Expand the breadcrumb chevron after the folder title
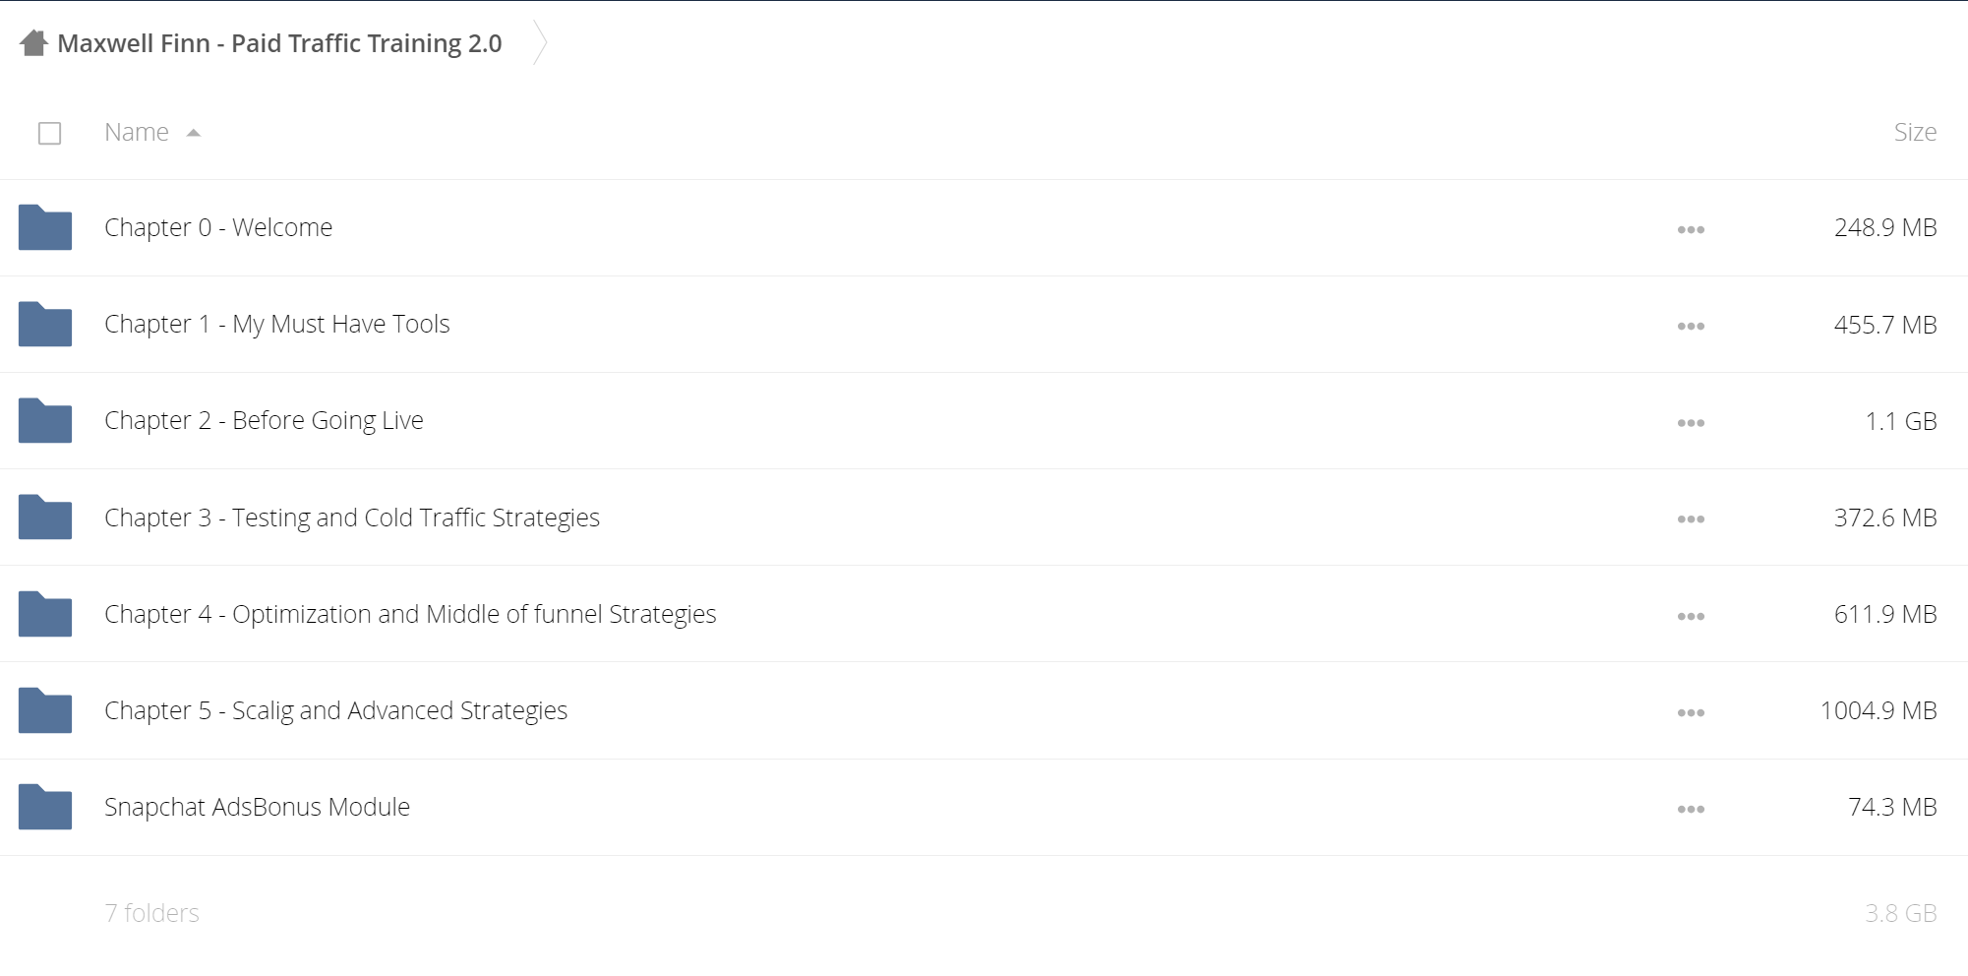1968x976 pixels. click(x=540, y=42)
